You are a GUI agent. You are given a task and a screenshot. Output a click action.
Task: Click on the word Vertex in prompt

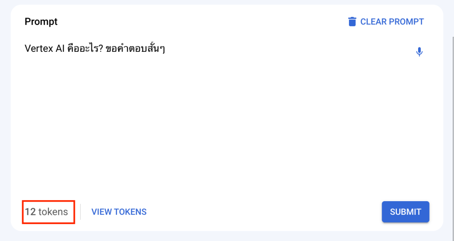(x=38, y=49)
